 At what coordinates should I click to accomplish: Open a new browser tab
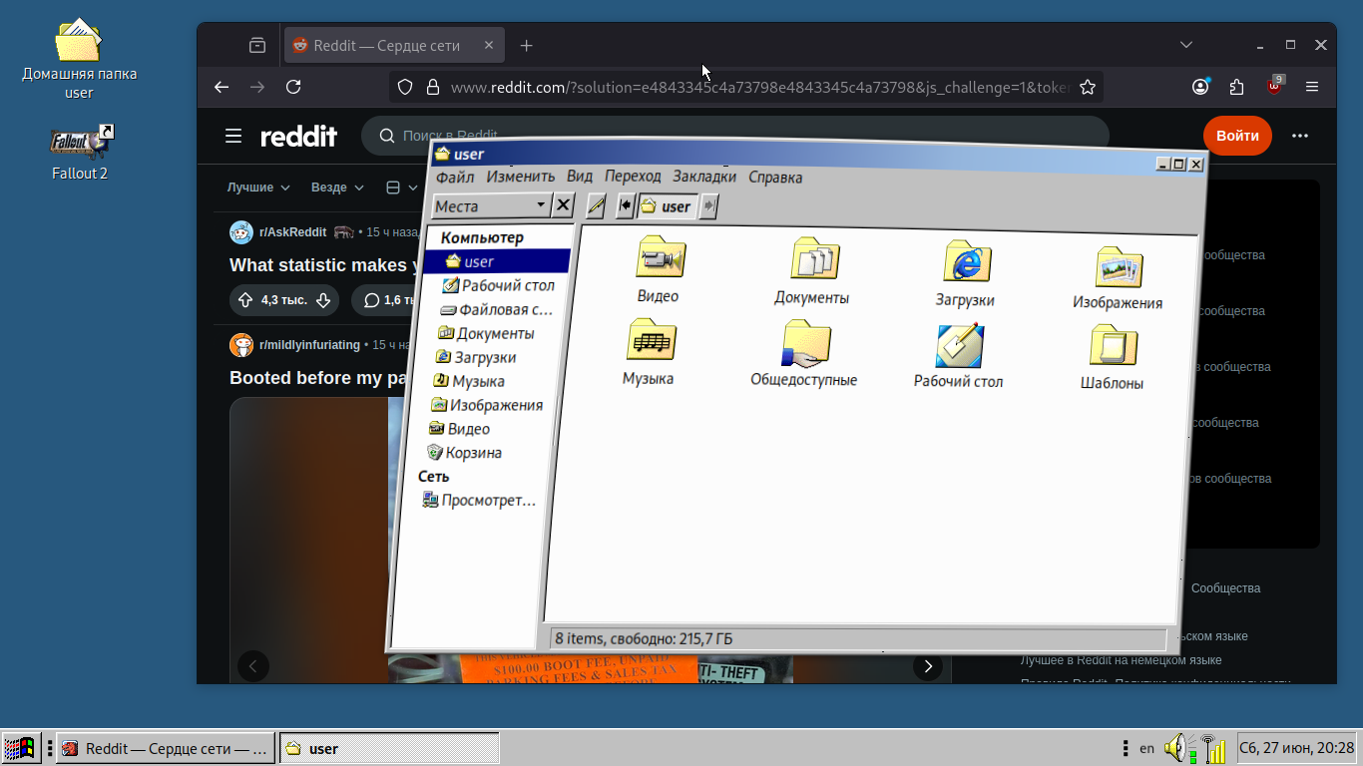(x=527, y=45)
